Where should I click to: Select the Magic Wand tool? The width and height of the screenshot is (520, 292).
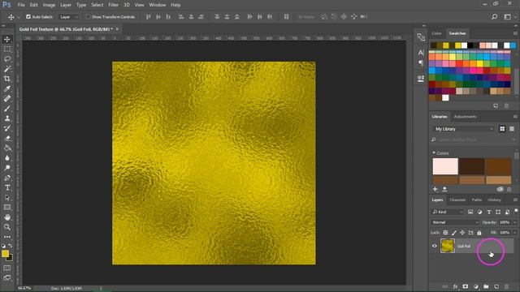point(7,69)
